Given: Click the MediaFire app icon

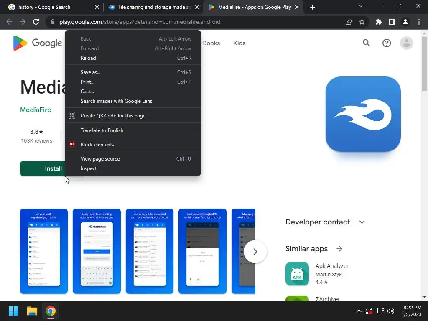Looking at the screenshot, I should (x=363, y=114).
